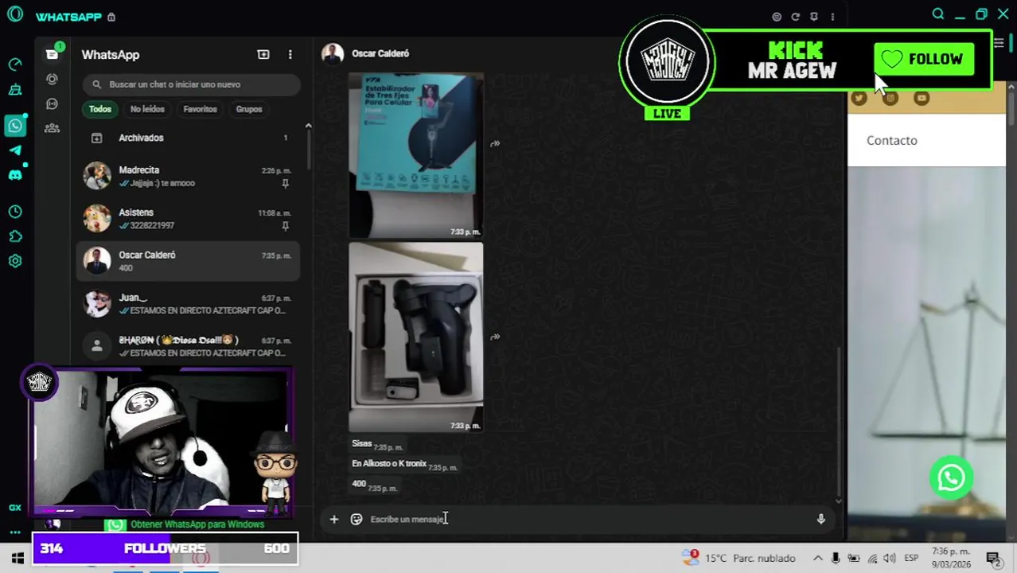Open WhatsApp Channels icon
This screenshot has height=573, width=1017.
click(x=52, y=104)
